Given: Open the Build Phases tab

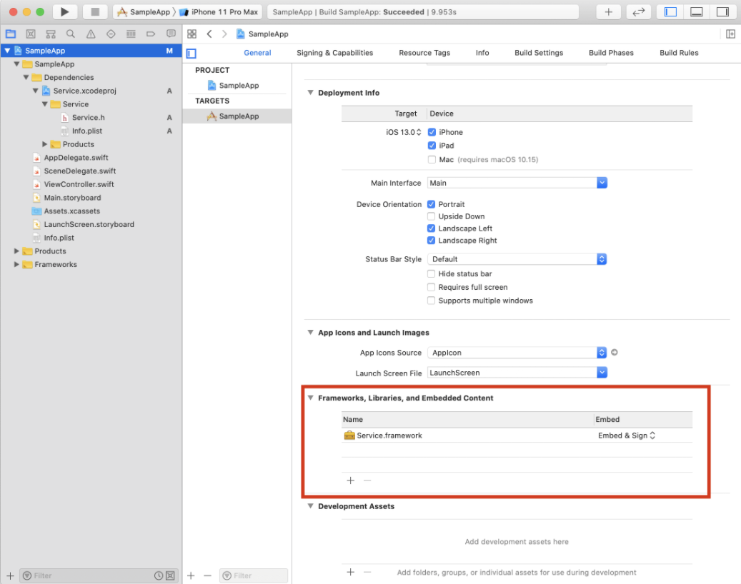Looking at the screenshot, I should click(x=611, y=53).
